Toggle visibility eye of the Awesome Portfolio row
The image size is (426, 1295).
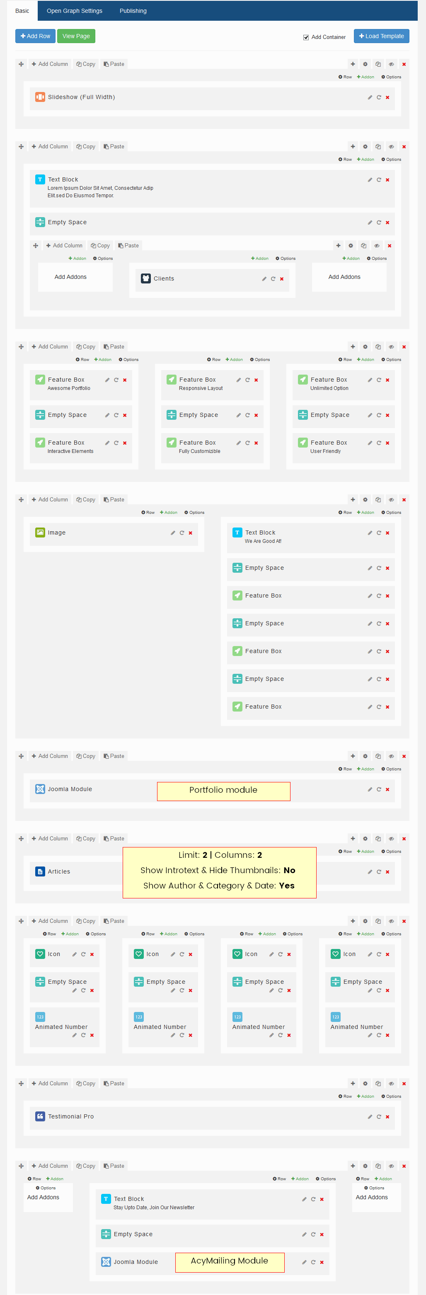(x=391, y=347)
